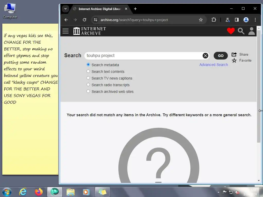Open the Internet Archive hamburger menu
The height and width of the screenshot is (197, 263).
tap(65, 31)
